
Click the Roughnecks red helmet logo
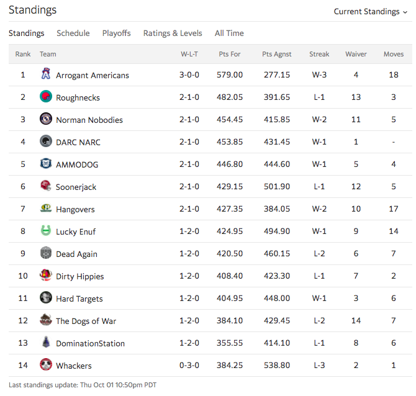point(45,96)
